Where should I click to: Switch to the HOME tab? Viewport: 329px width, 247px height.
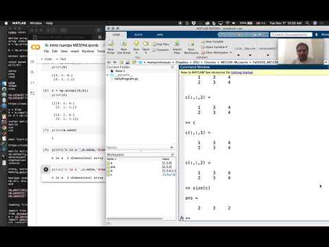click(x=117, y=34)
